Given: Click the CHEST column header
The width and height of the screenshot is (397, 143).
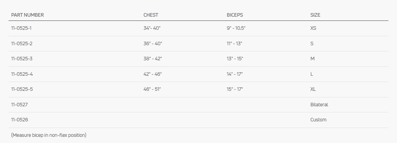Looking at the screenshot, I should [x=151, y=15].
